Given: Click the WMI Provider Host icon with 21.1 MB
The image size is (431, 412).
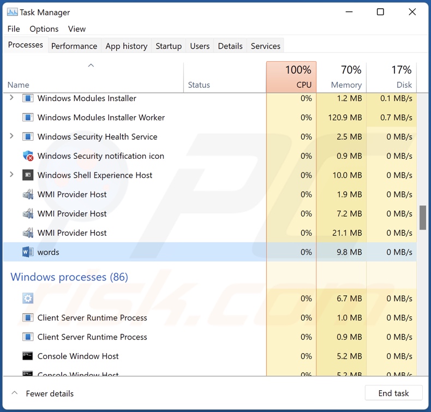Looking at the screenshot, I should pyautogui.click(x=28, y=233).
